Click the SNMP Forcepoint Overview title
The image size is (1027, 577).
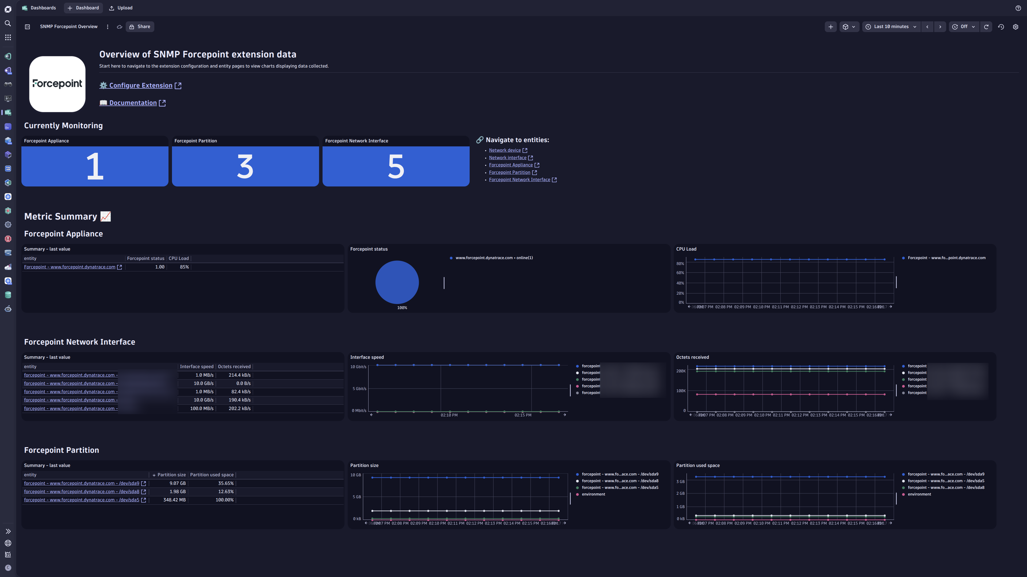point(68,27)
